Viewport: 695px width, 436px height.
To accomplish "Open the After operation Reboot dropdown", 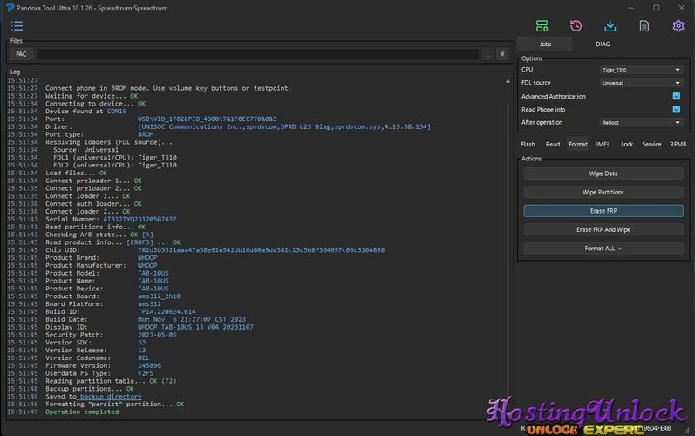I will (641, 122).
